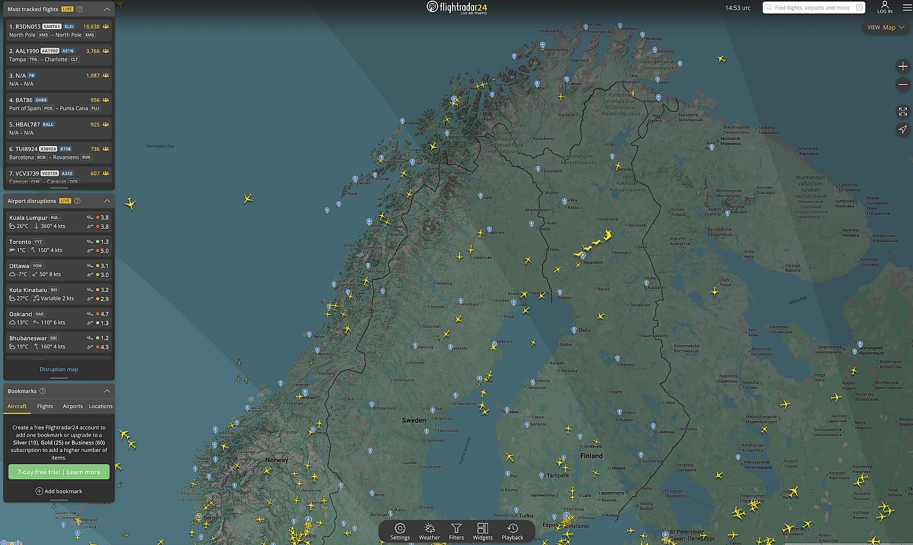Click the 7-day free trial button
This screenshot has height=545, width=913.
tap(59, 472)
